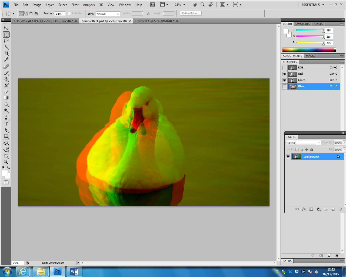Toggle visibility of the Red channel

pos(284,74)
